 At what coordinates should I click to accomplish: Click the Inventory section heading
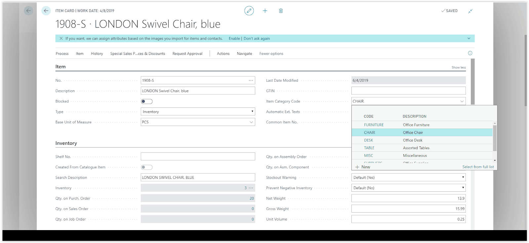pos(66,143)
